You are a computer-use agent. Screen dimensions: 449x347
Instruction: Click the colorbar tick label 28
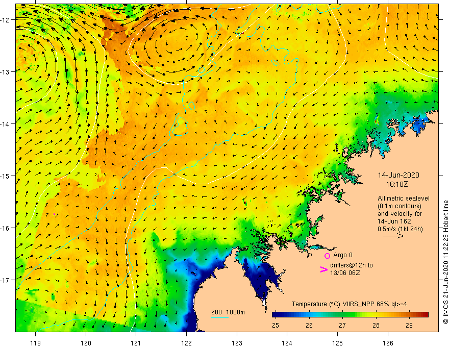tap(376, 325)
